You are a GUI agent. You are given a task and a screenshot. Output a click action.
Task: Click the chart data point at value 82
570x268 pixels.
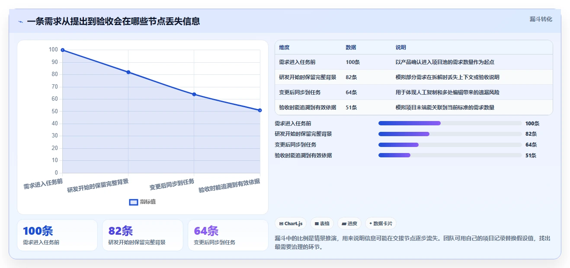(x=128, y=72)
